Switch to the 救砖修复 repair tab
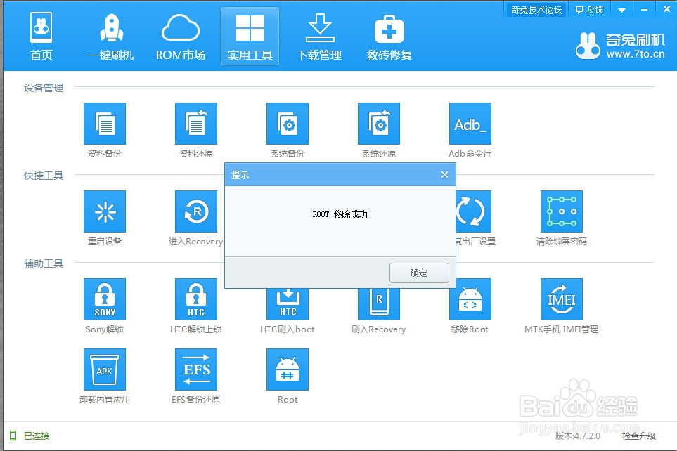Viewport: 677px width, 451px height. point(389,35)
